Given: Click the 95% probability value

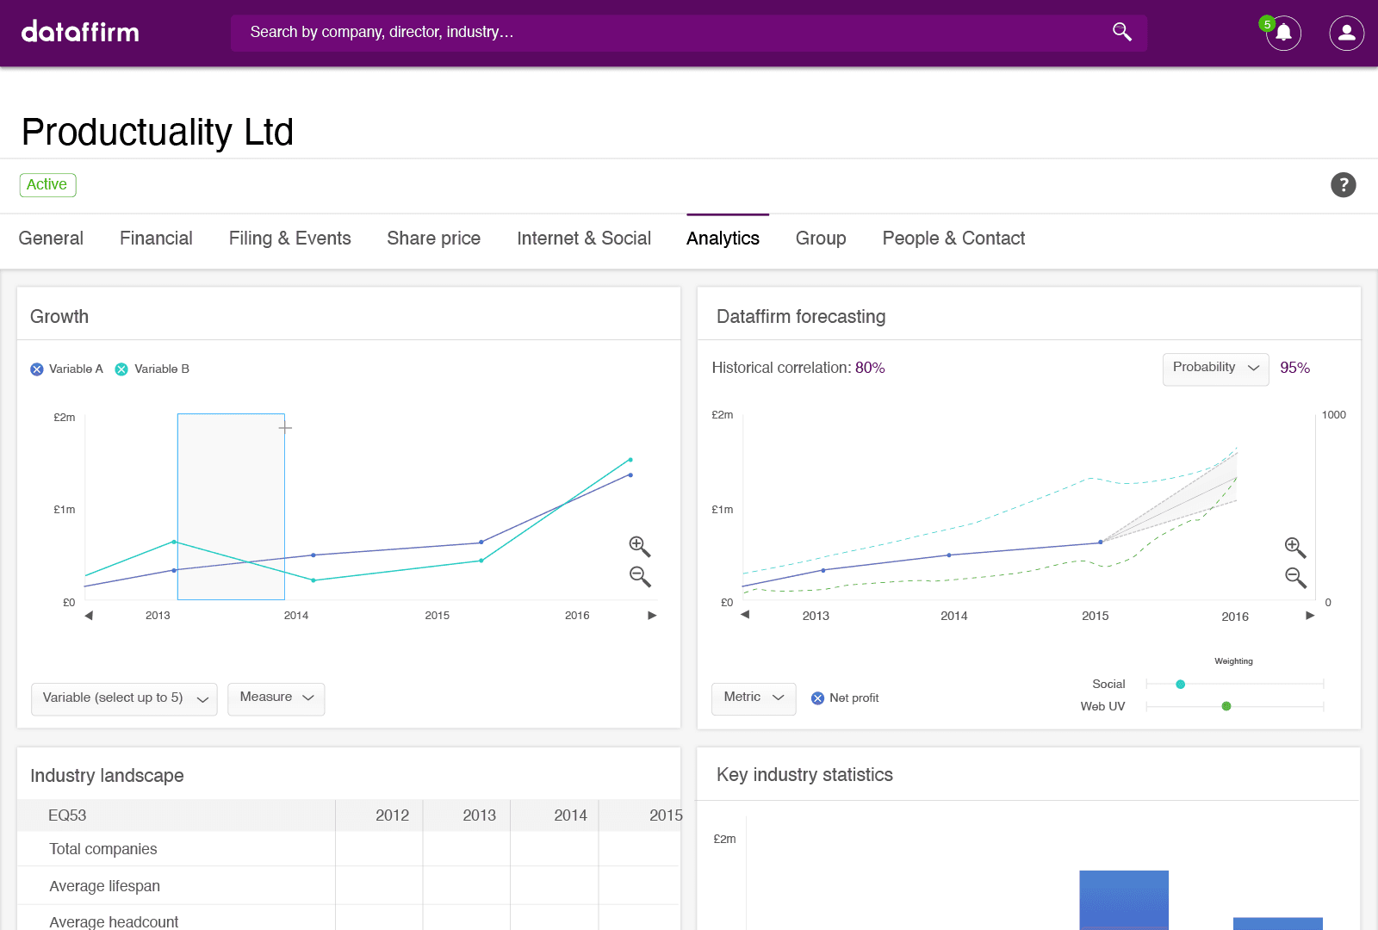Looking at the screenshot, I should click(1294, 368).
